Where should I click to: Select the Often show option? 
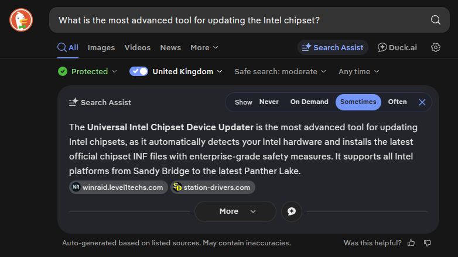point(397,102)
